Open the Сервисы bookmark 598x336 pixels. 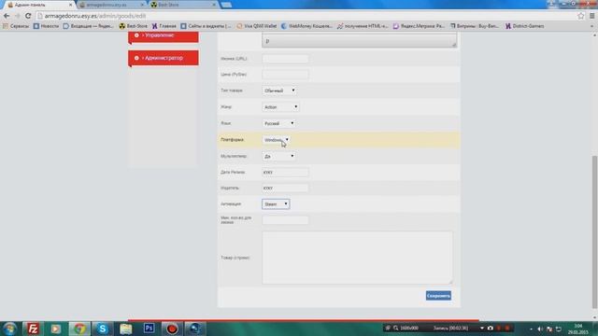point(16,26)
